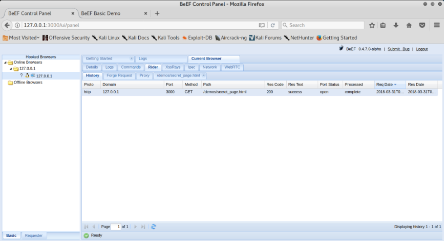Click the question mark icon of hooked browser

(22, 75)
